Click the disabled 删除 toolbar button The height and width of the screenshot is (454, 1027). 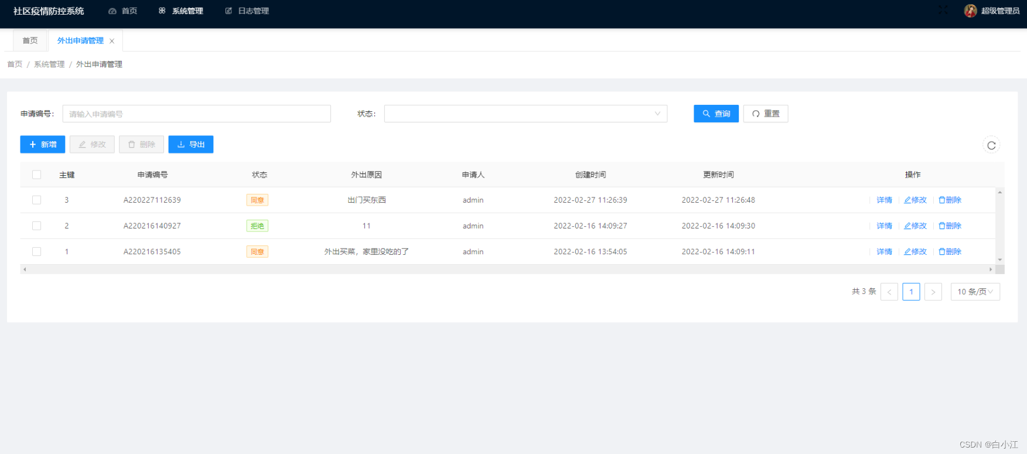141,145
